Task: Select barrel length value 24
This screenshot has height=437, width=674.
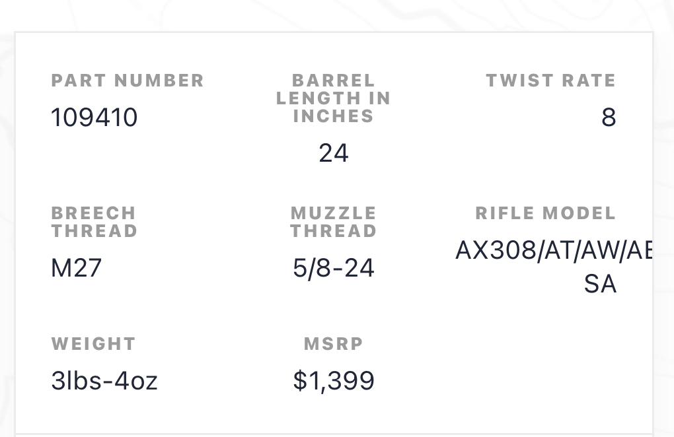Action: click(334, 153)
